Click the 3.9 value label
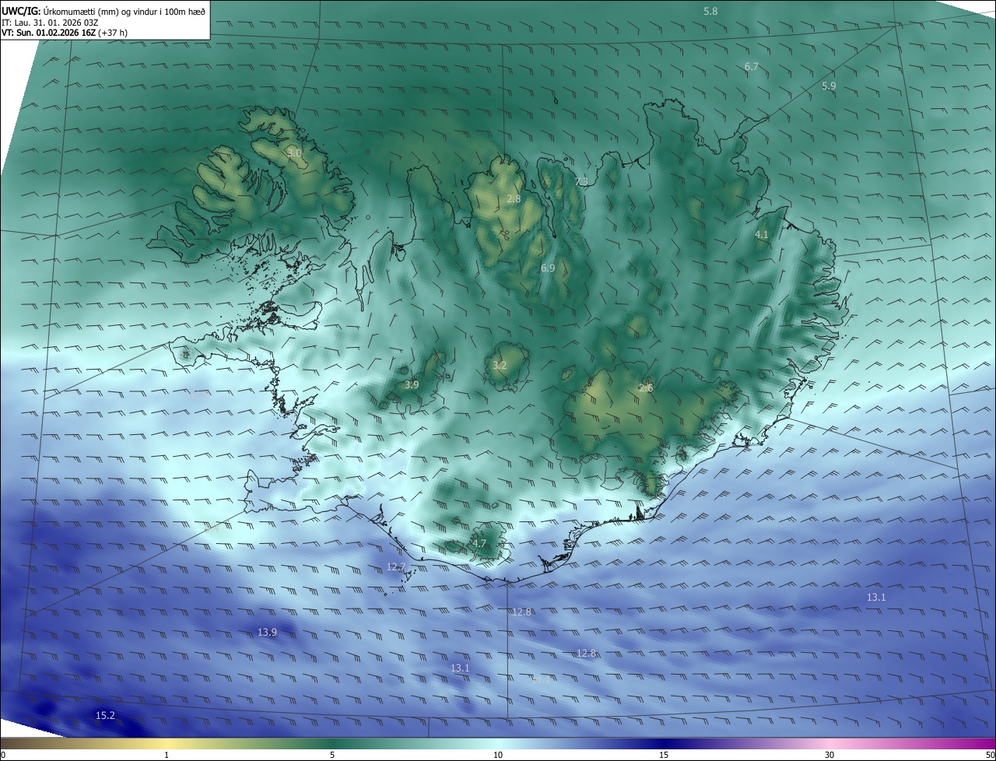Image resolution: width=996 pixels, height=761 pixels. (x=412, y=385)
